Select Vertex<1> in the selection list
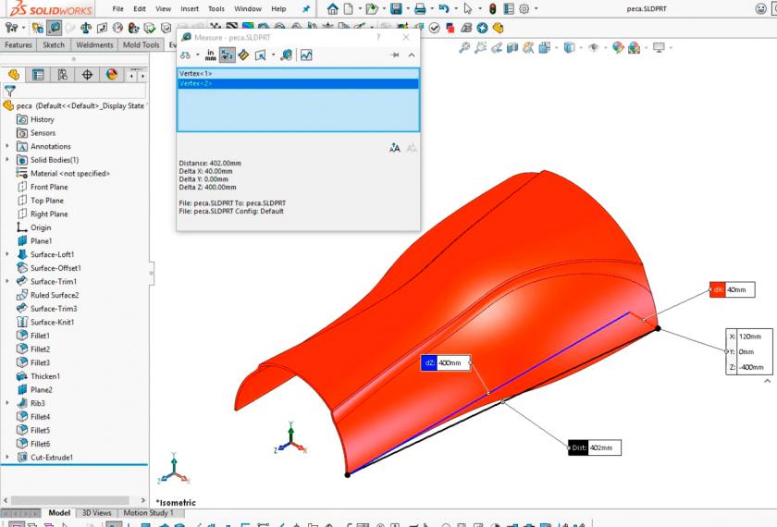Screen dimensions: 777x527 196,73
